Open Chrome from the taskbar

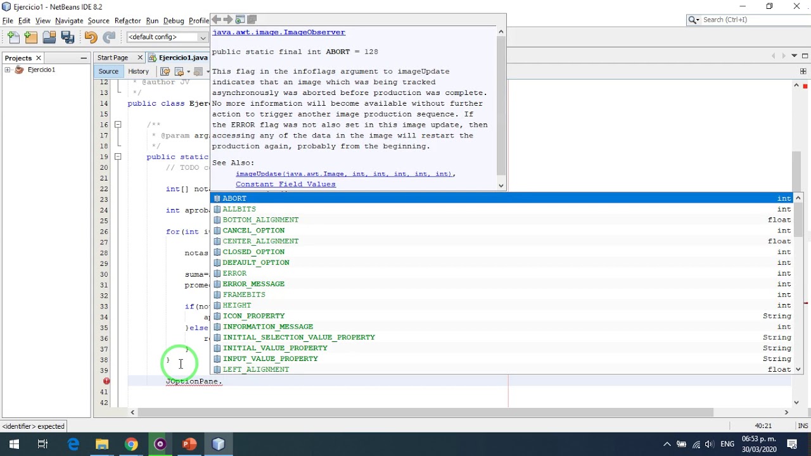point(131,445)
